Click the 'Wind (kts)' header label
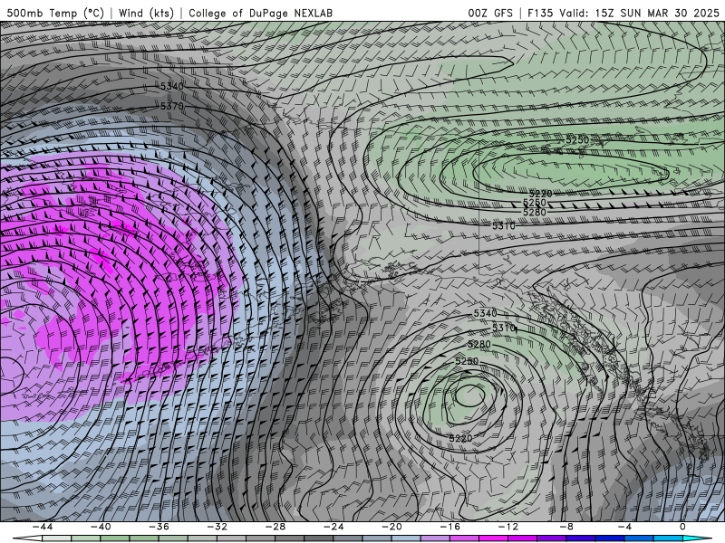The width and height of the screenshot is (725, 543). tap(146, 13)
